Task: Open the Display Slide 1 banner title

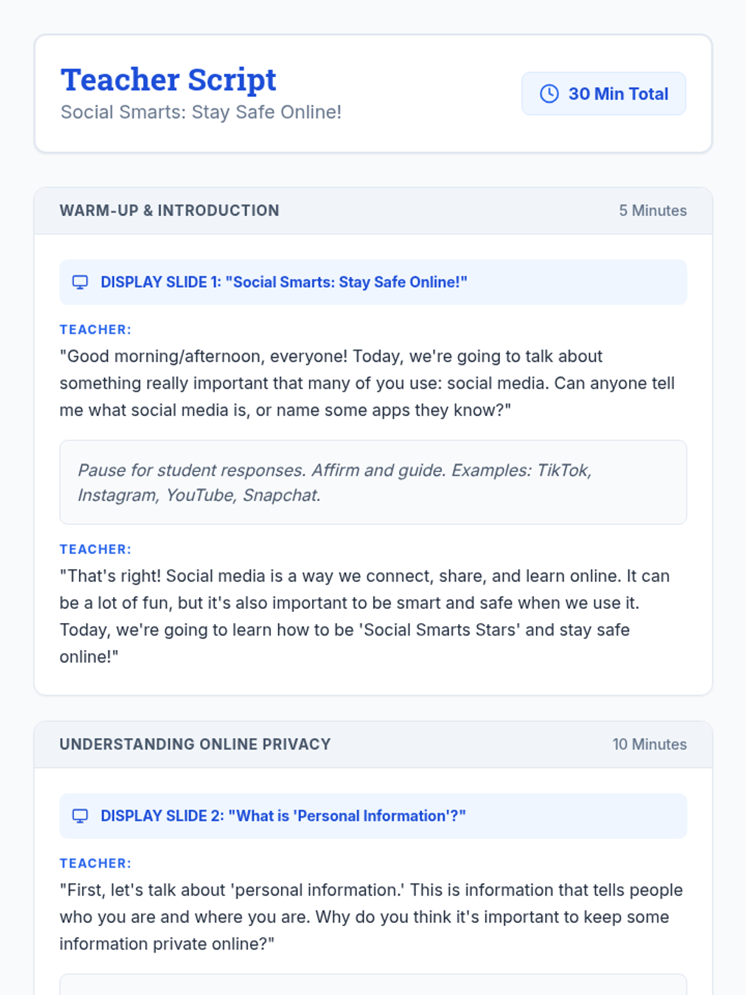Action: tap(283, 282)
